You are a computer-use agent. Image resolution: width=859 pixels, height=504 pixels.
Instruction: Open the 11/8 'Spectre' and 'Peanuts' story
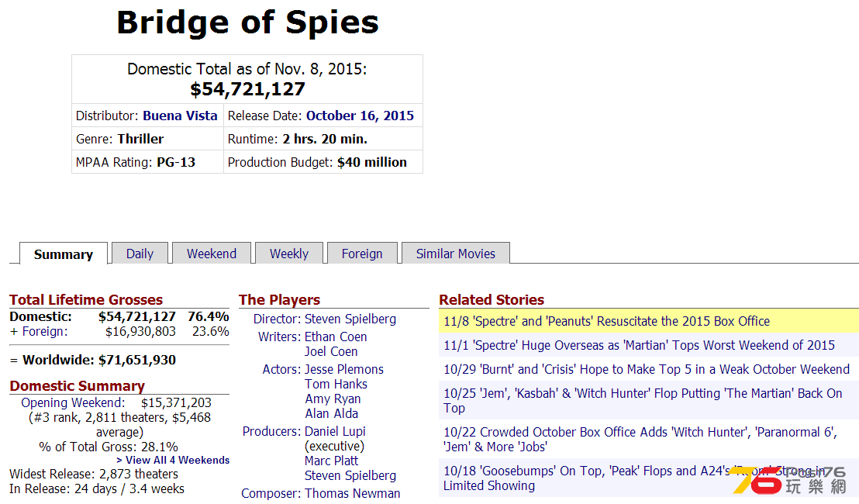pyautogui.click(x=606, y=321)
